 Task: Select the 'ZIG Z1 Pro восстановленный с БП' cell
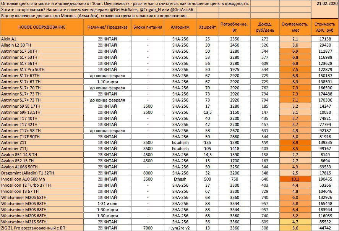[42, 228]
